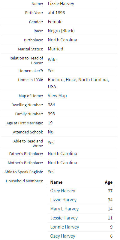The width and height of the screenshot is (120, 240).
Task: Open Ozey Harvey aged 6 record
Action: [x=63, y=236]
